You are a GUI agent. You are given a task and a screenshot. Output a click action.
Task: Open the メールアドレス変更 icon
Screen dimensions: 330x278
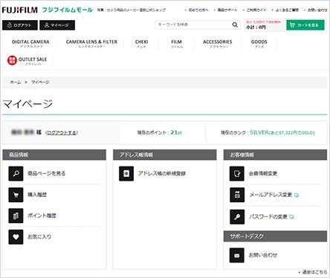(x=237, y=195)
